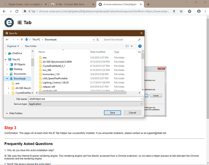Open the recent locations dropdown arrow

[x=18, y=40]
